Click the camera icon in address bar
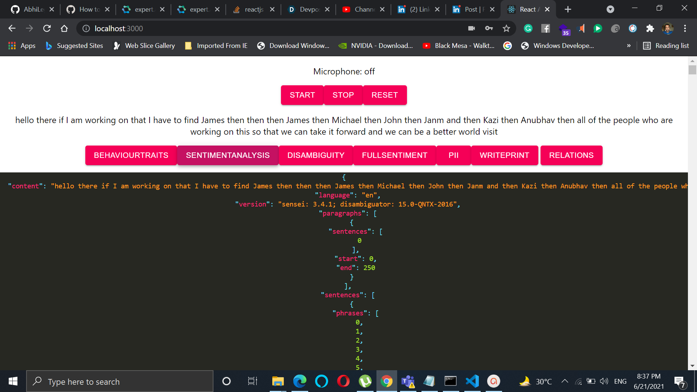The image size is (697, 392). (x=472, y=28)
